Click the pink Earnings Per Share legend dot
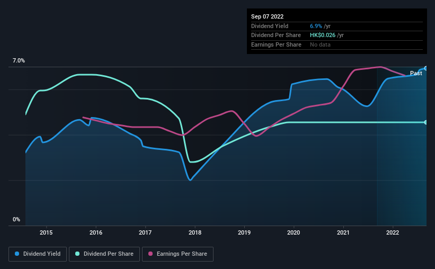Image resolution: width=435 pixels, height=269 pixels. pos(150,254)
